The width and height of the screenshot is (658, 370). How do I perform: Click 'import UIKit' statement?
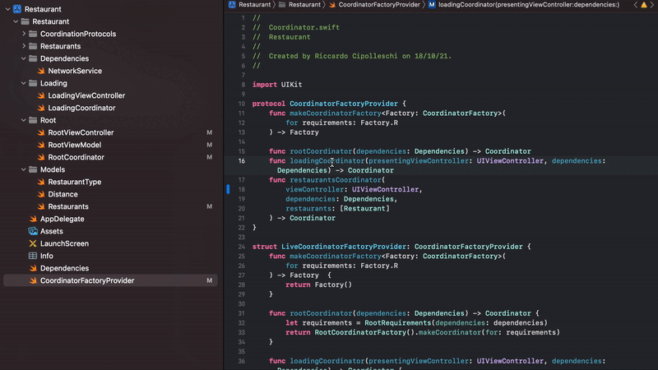pos(277,85)
